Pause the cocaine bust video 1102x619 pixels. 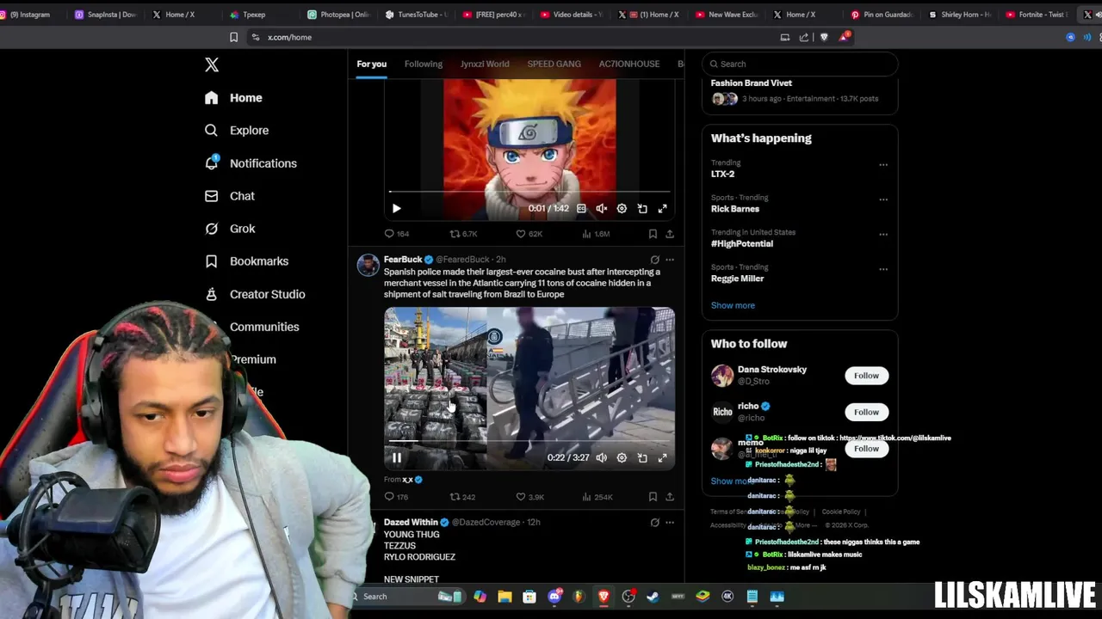pyautogui.click(x=397, y=457)
